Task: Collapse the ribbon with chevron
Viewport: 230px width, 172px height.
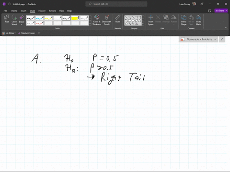Action: click(x=226, y=28)
